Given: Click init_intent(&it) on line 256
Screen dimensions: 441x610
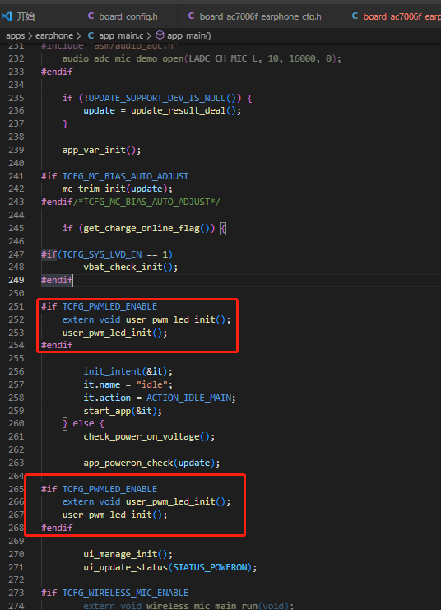Looking at the screenshot, I should 125,371.
